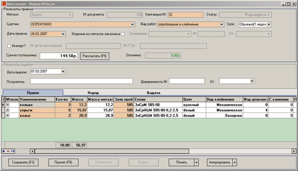Open the Дата выдачи date picker

(x=63, y=71)
